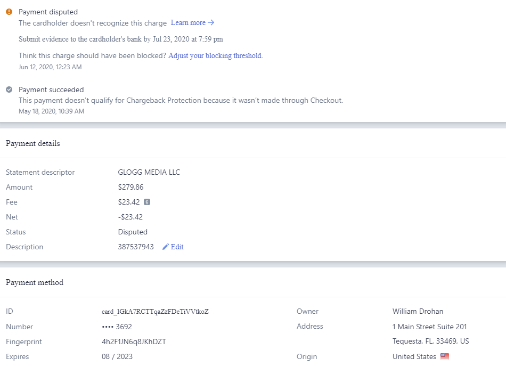Click the Payment details section heading
The width and height of the screenshot is (506, 366).
[x=33, y=143]
